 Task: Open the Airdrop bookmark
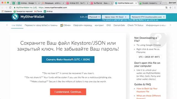[48, 11]
